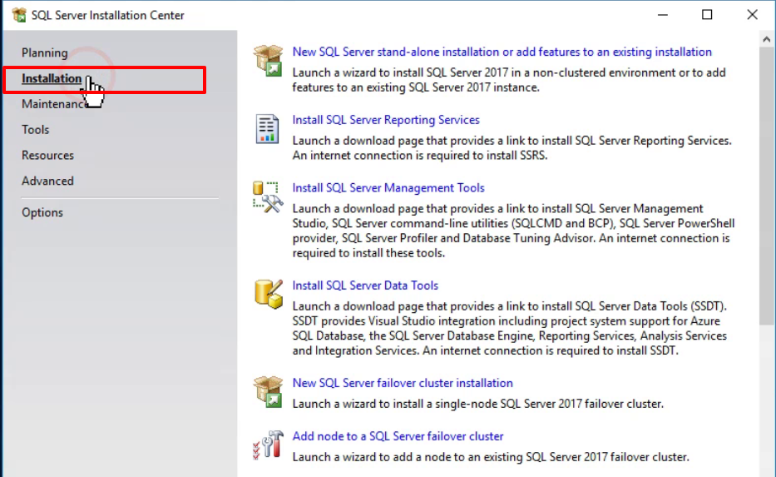The height and width of the screenshot is (477, 776).
Task: Click the Management Tools wrench icon
Action: pos(268,197)
